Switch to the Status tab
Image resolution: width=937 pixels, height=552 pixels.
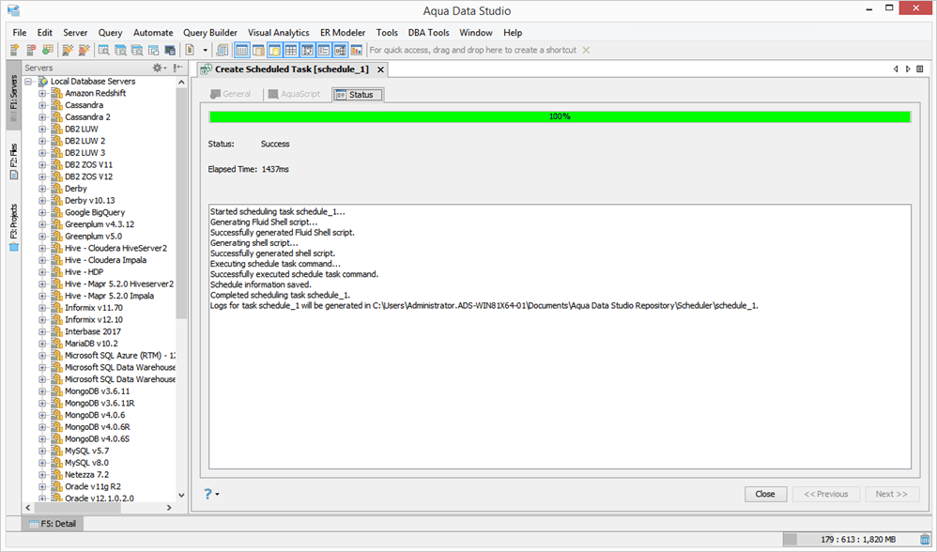click(x=358, y=95)
